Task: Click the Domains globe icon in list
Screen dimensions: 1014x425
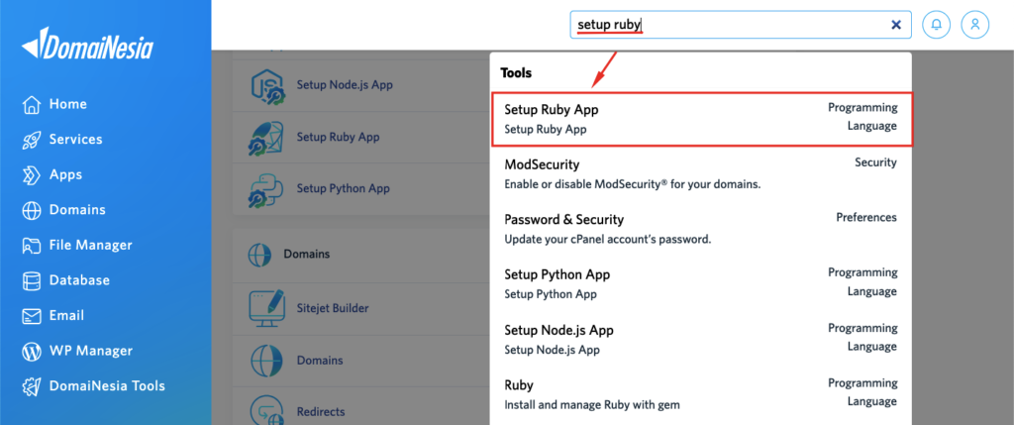Action: pos(267,361)
